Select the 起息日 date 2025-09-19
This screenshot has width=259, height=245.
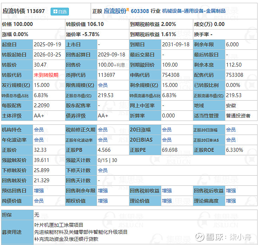pyautogui.click(x=47, y=45)
